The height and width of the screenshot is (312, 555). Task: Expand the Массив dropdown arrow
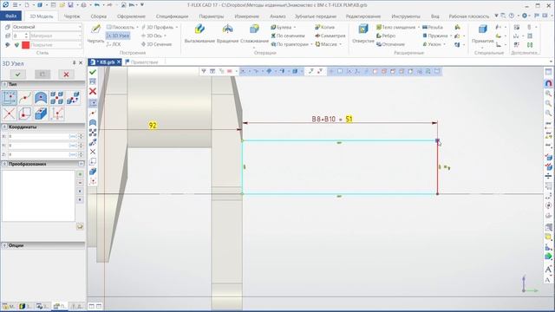pos(340,44)
